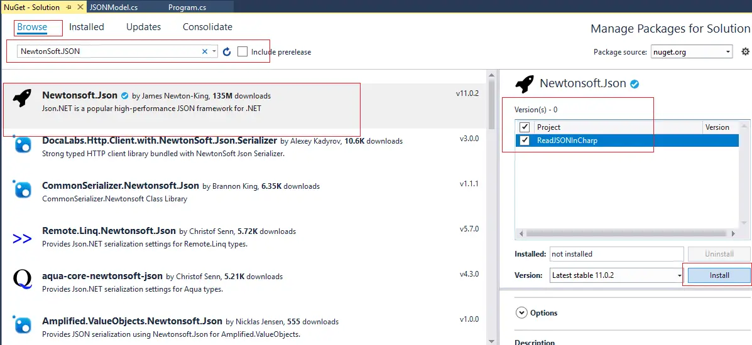The image size is (752, 345).
Task: Open package source settings gear
Action: click(x=745, y=52)
